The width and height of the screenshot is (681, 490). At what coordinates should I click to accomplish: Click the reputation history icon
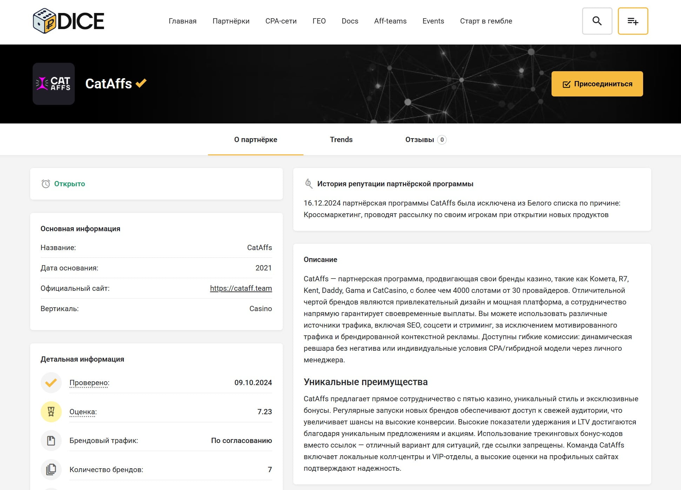pos(308,183)
